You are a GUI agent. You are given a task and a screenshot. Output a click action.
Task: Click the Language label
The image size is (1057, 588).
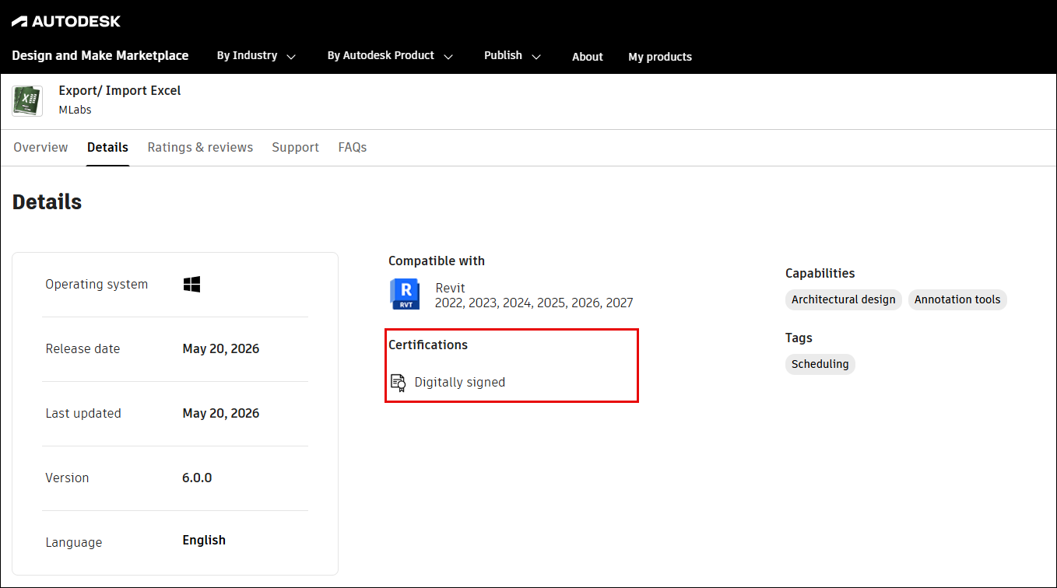tap(74, 543)
